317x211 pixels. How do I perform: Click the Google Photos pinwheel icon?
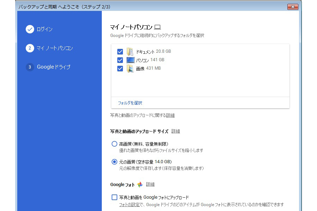point(140,185)
